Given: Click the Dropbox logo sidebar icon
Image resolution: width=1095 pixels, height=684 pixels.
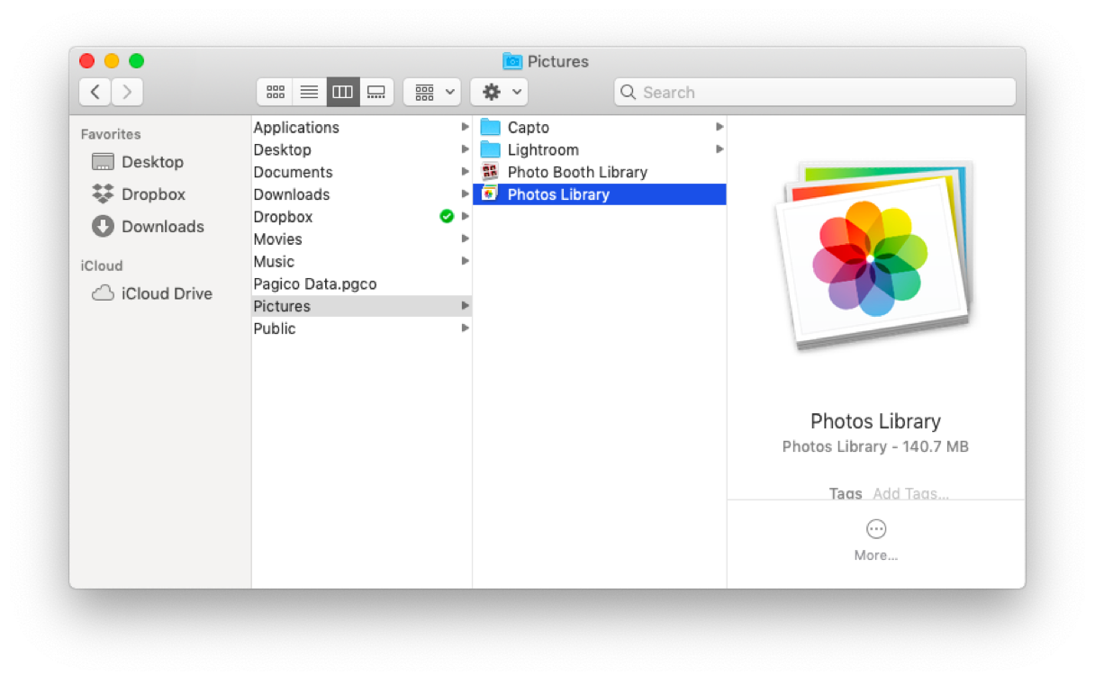Looking at the screenshot, I should pos(104,193).
